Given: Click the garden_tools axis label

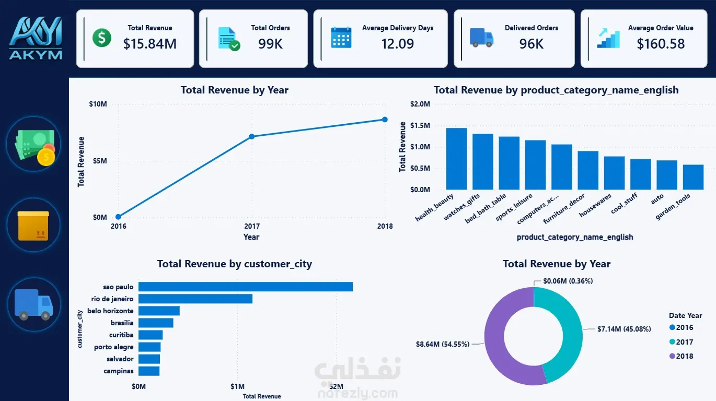Looking at the screenshot, I should click(673, 206).
